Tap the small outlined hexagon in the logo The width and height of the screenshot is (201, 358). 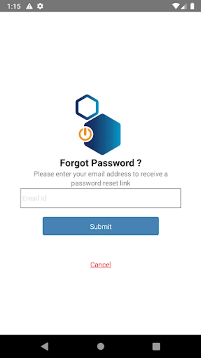click(87, 107)
